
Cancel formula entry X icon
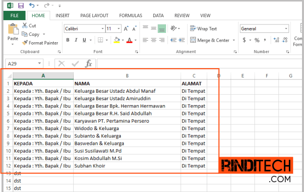pyautogui.click(x=62, y=64)
